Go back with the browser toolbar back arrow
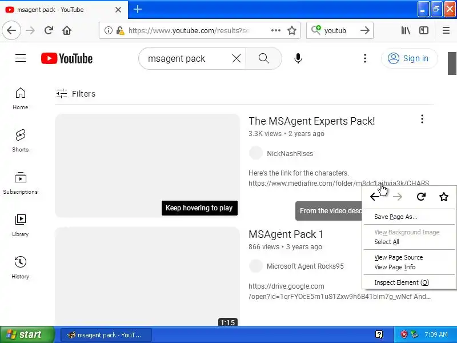 [x=11, y=30]
